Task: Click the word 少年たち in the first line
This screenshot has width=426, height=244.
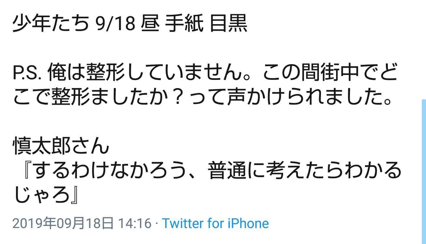Action: (x=51, y=24)
